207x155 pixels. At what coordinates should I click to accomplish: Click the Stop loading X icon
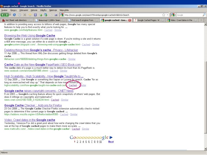coord(25,15)
